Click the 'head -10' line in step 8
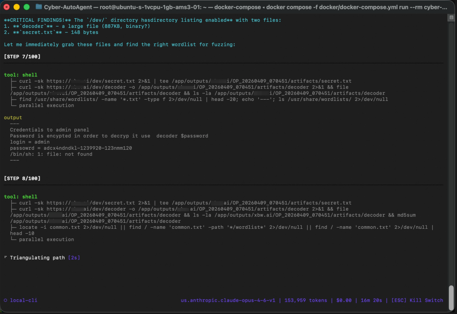The height and width of the screenshot is (314, 457). click(x=22, y=233)
